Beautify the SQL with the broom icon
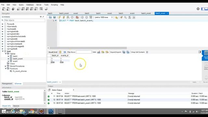The width and height of the screenshot is (208, 117). tap(121, 17)
